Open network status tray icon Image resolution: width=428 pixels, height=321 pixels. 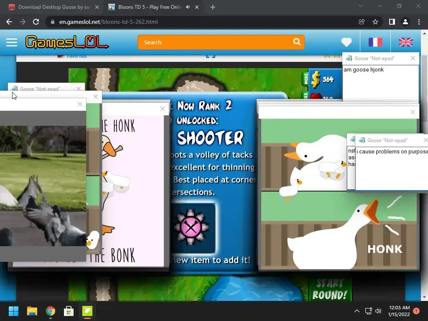coord(369,311)
